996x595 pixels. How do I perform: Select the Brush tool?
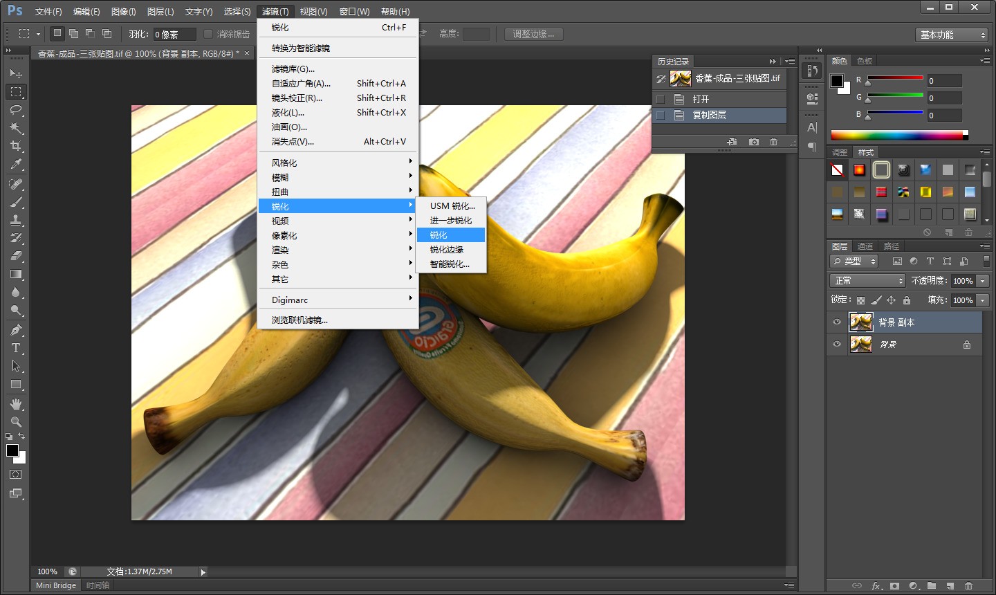[16, 202]
